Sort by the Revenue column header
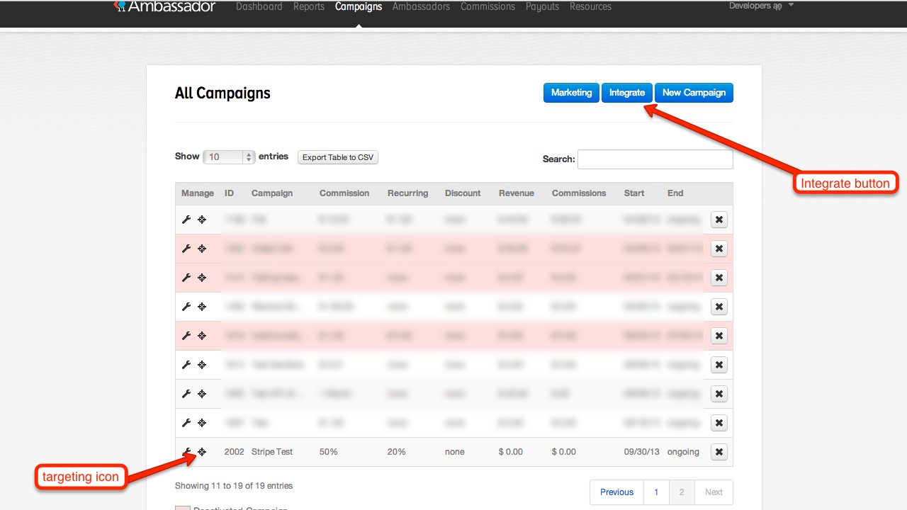Viewport: 907px width, 510px height. [x=517, y=193]
